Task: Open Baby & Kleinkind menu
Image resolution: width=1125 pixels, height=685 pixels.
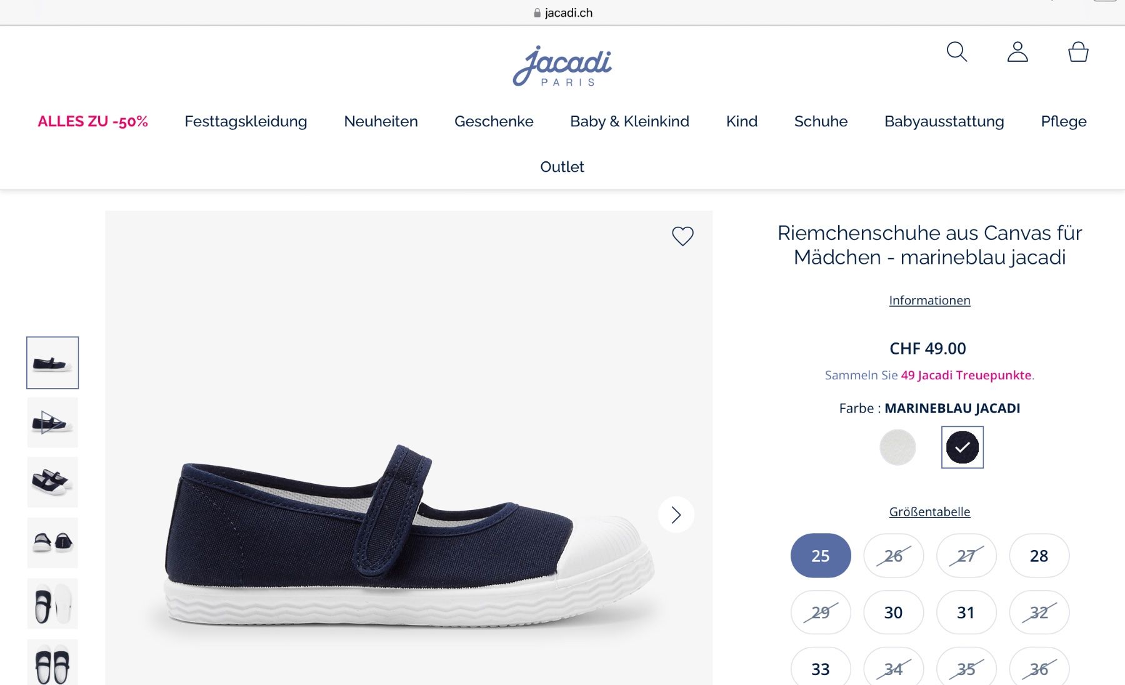Action: click(629, 121)
